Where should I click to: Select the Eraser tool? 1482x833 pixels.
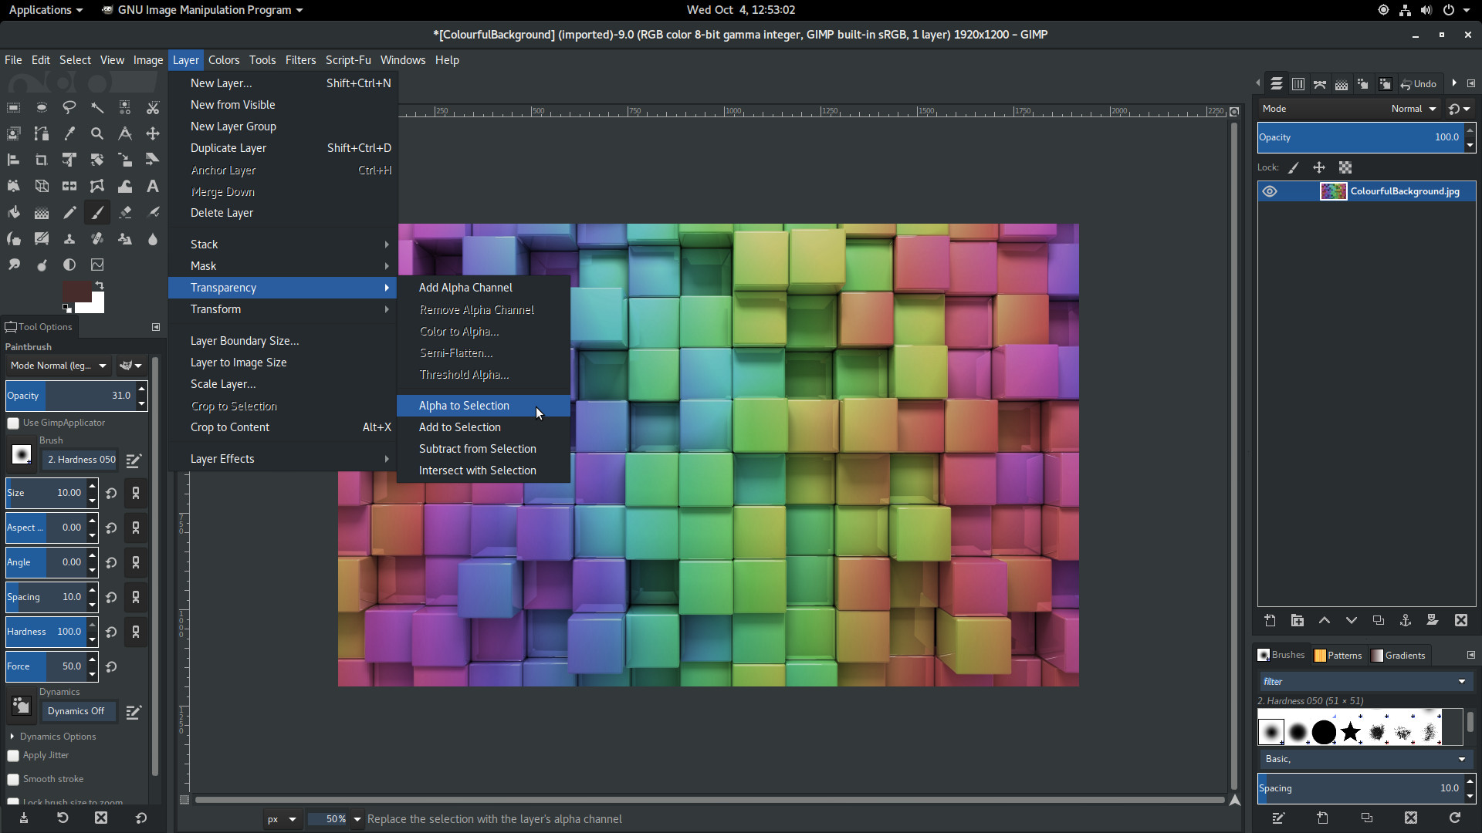pyautogui.click(x=125, y=212)
